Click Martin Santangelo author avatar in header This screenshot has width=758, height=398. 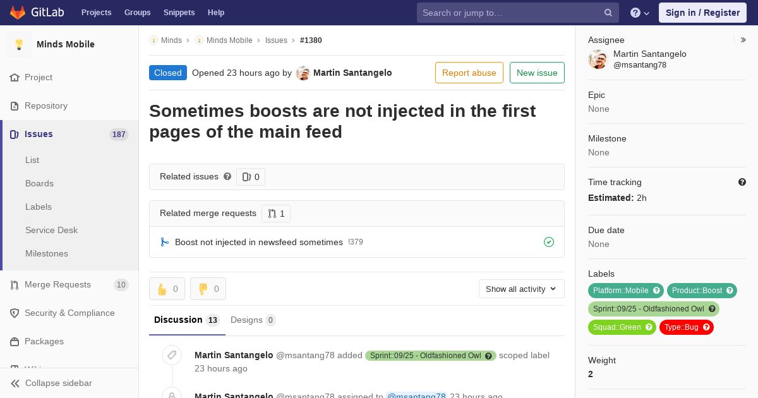tap(303, 73)
